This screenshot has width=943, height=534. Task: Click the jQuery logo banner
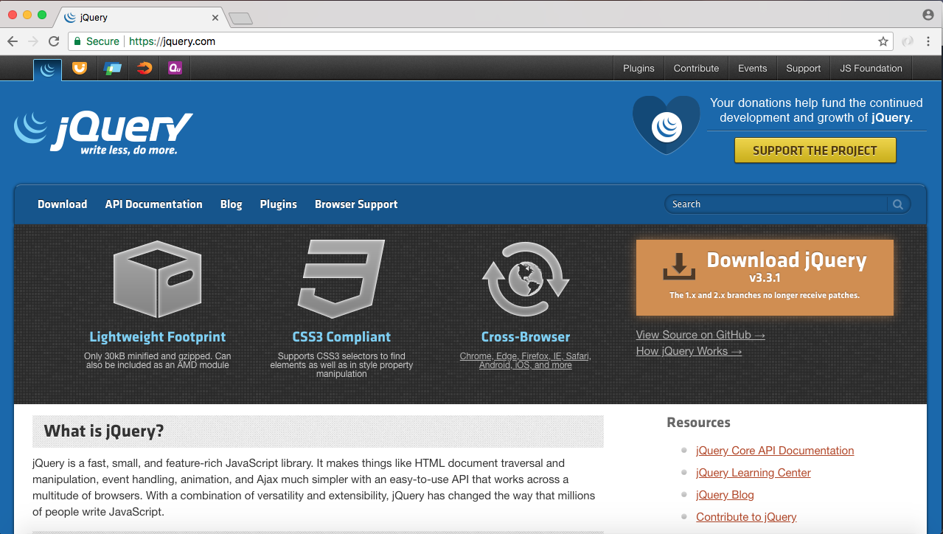tap(103, 133)
